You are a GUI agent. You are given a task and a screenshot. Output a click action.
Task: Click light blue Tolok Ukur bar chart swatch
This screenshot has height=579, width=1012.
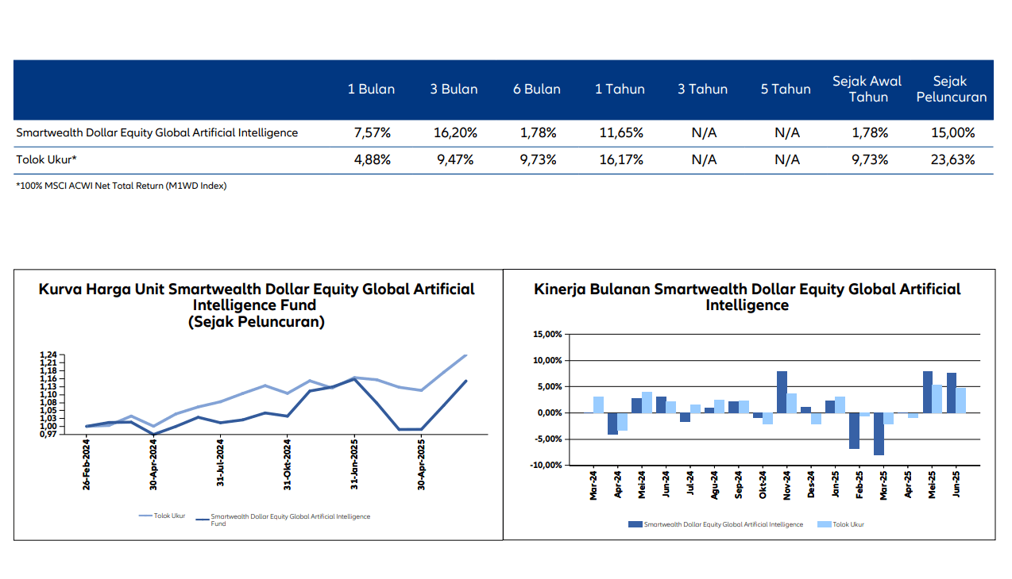(825, 524)
